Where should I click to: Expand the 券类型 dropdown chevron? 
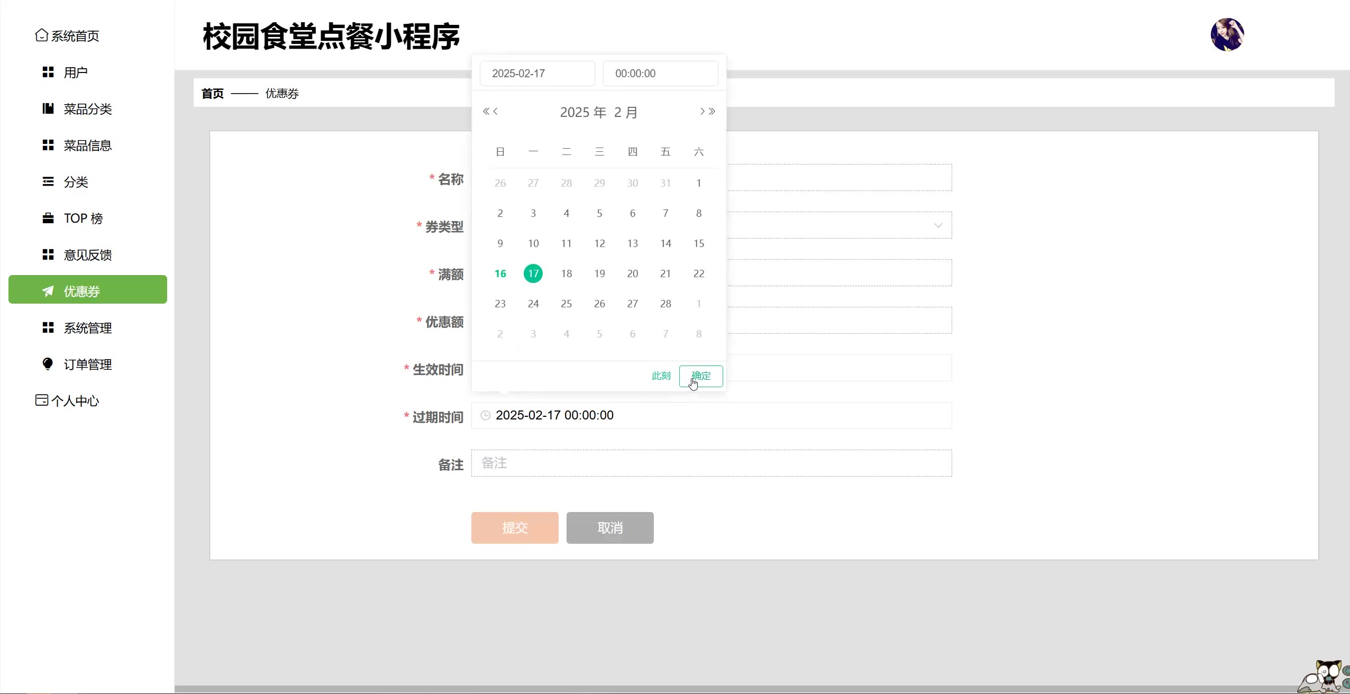coord(938,225)
